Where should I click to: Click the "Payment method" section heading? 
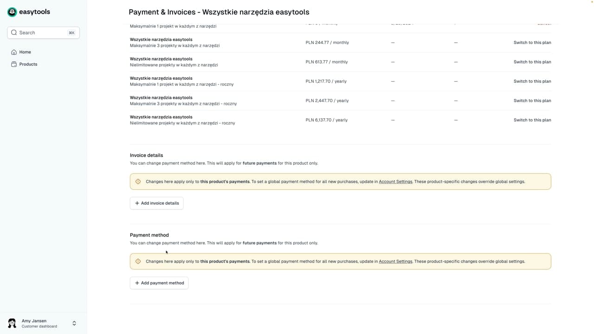(149, 235)
